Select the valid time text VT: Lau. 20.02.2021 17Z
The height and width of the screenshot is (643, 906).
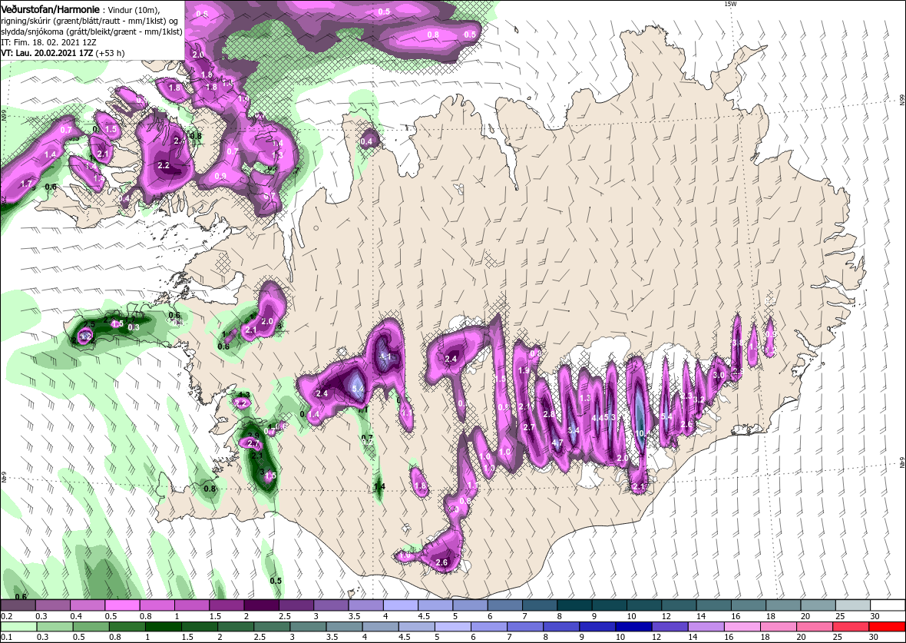tap(48, 52)
